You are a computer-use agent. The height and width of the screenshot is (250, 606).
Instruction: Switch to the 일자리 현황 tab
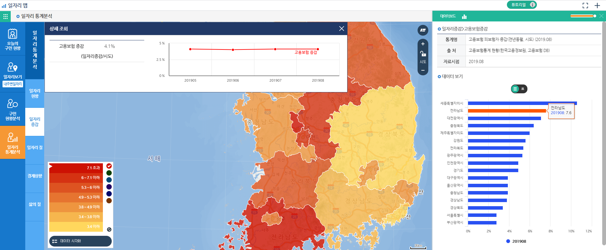(x=35, y=93)
